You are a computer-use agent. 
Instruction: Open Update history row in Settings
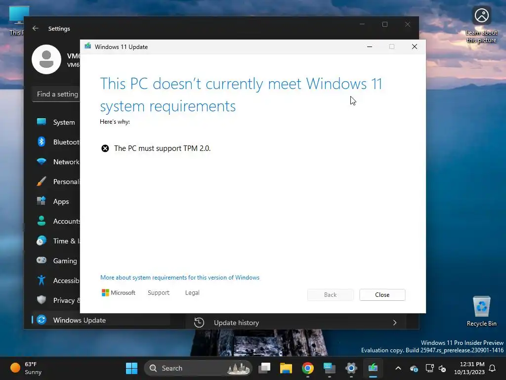(x=296, y=323)
